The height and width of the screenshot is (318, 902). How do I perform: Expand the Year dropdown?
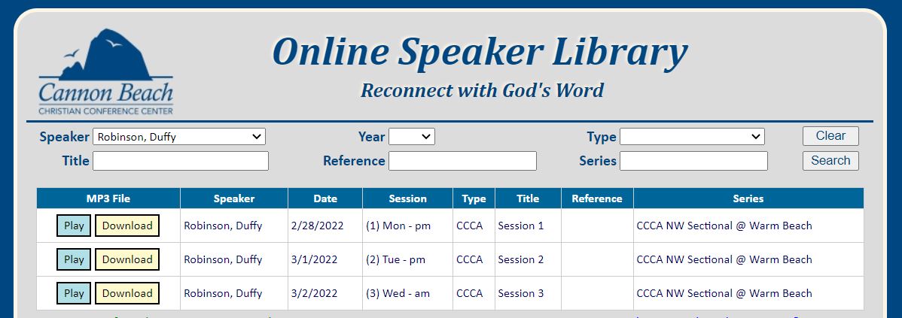coord(412,137)
